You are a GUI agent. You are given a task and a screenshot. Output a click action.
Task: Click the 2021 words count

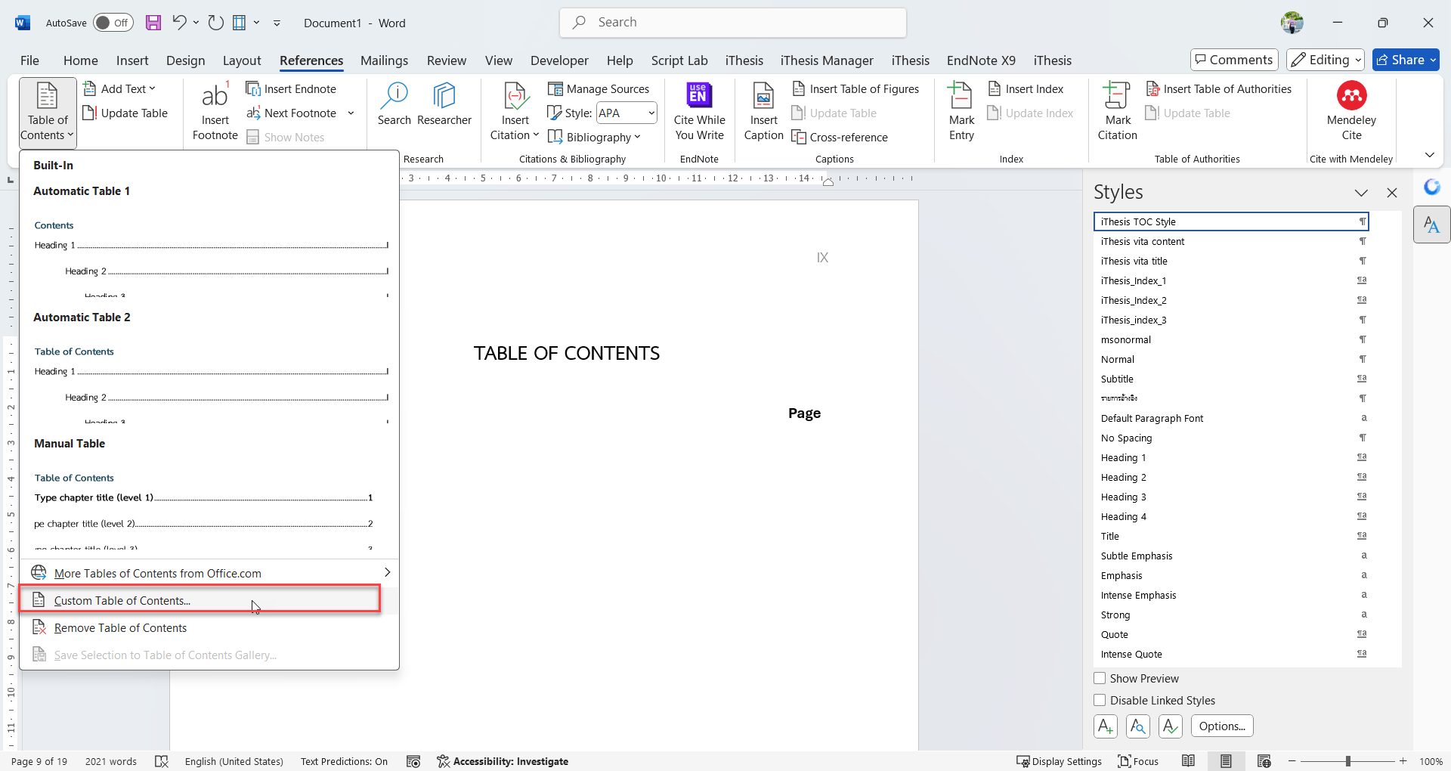[111, 761]
